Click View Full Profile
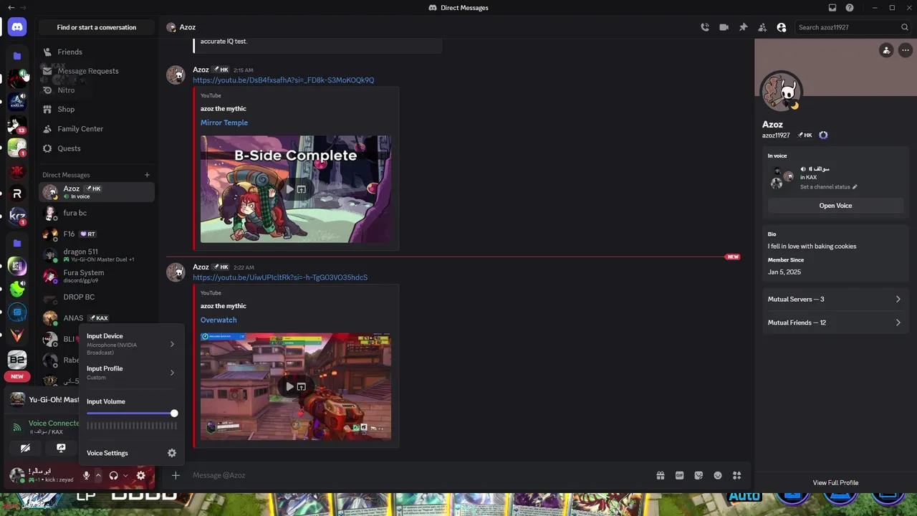Viewport: 917px width, 516px height. (x=835, y=483)
